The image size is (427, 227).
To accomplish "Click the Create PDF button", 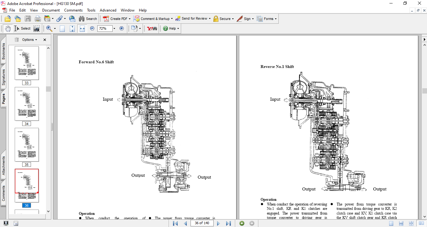I will tap(115, 19).
